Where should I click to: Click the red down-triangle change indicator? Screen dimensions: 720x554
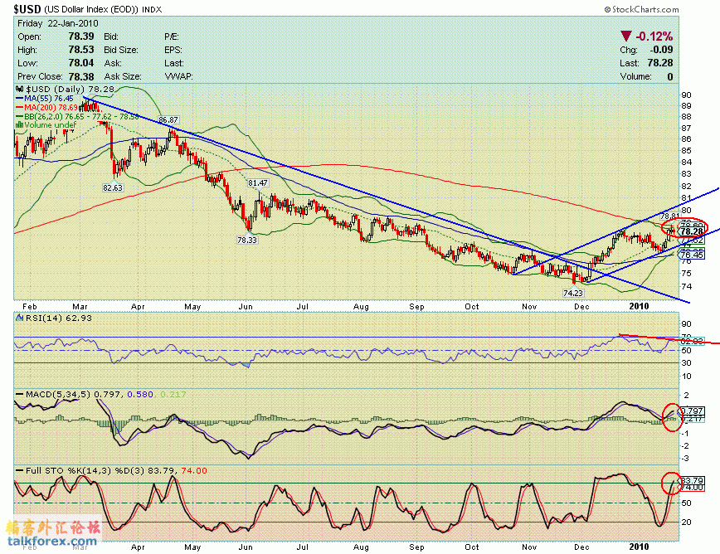(626, 36)
